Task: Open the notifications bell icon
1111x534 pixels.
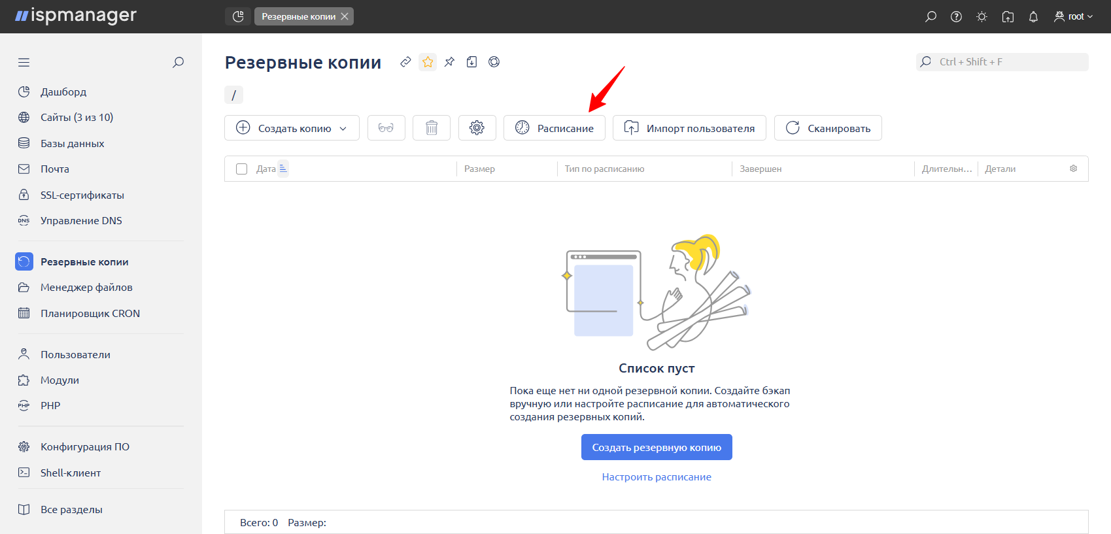Action: click(x=1033, y=17)
